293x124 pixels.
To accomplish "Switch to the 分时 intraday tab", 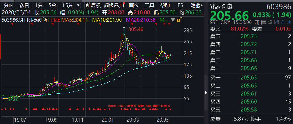I will click(9, 5).
